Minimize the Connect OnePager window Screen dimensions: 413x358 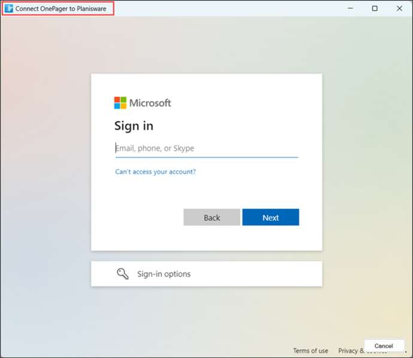click(x=350, y=8)
